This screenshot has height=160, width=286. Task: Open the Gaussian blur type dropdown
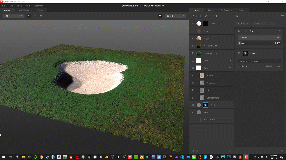pos(259,38)
